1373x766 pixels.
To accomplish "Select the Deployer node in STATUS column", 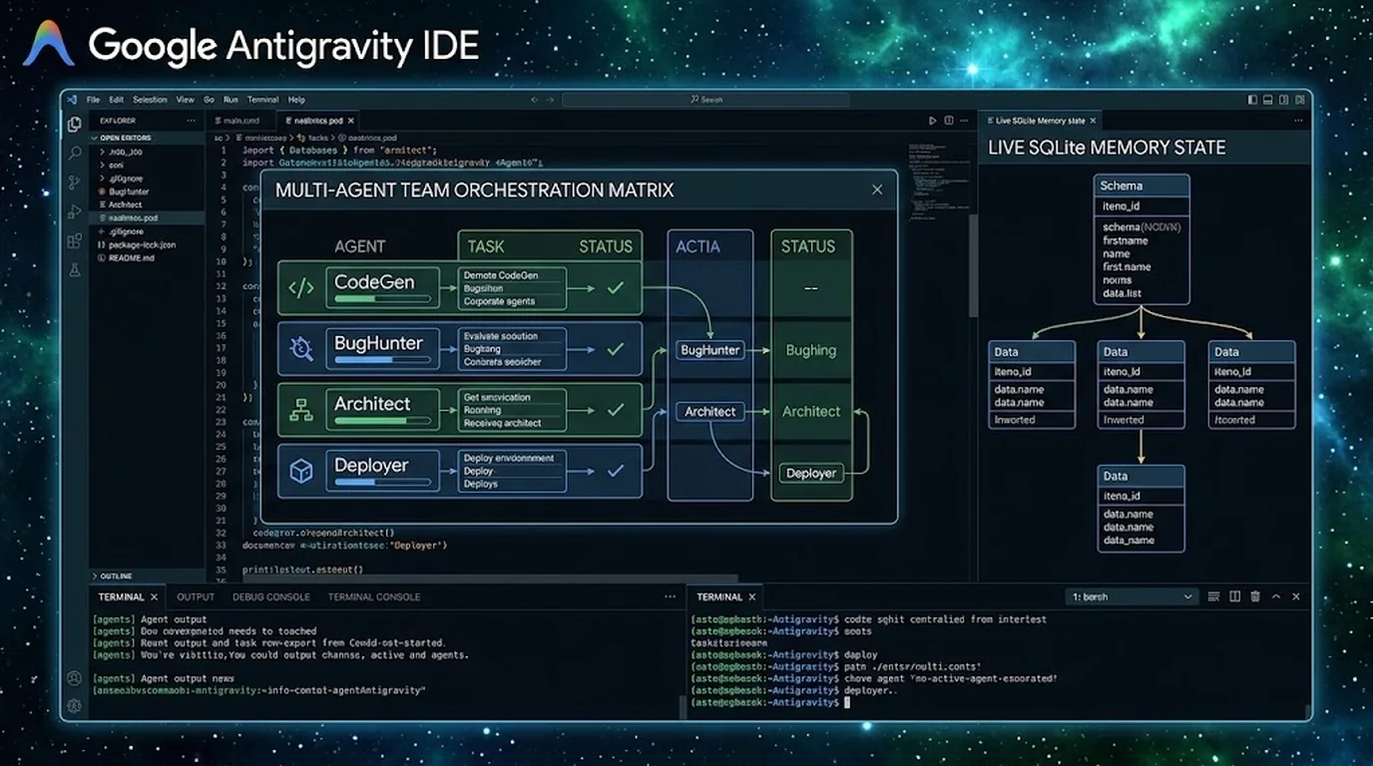I will click(x=810, y=473).
